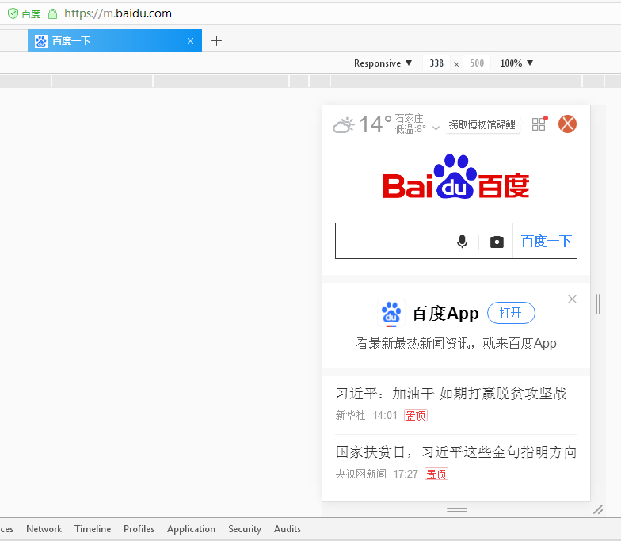
Task: Dismiss the 百度App banner with X
Action: point(572,299)
